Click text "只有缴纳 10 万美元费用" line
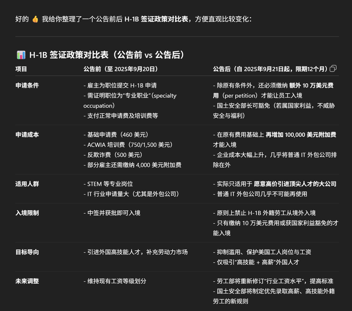This screenshot has width=352, height=311. (x=276, y=223)
